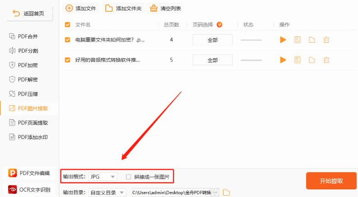This screenshot has width=358, height=197.
Task: Open 全部 page selection for 电脑重要文件夹 row
Action: click(x=213, y=40)
